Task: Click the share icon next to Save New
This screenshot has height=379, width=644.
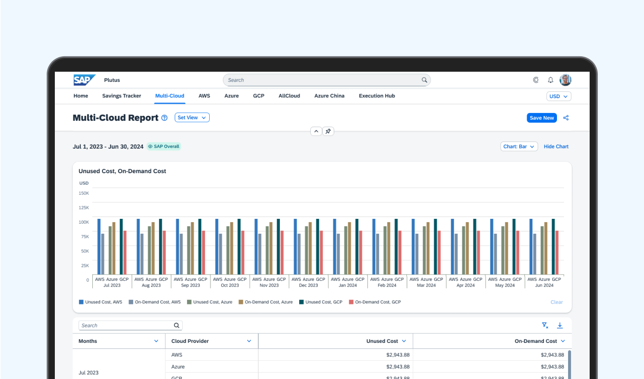Action: point(566,118)
